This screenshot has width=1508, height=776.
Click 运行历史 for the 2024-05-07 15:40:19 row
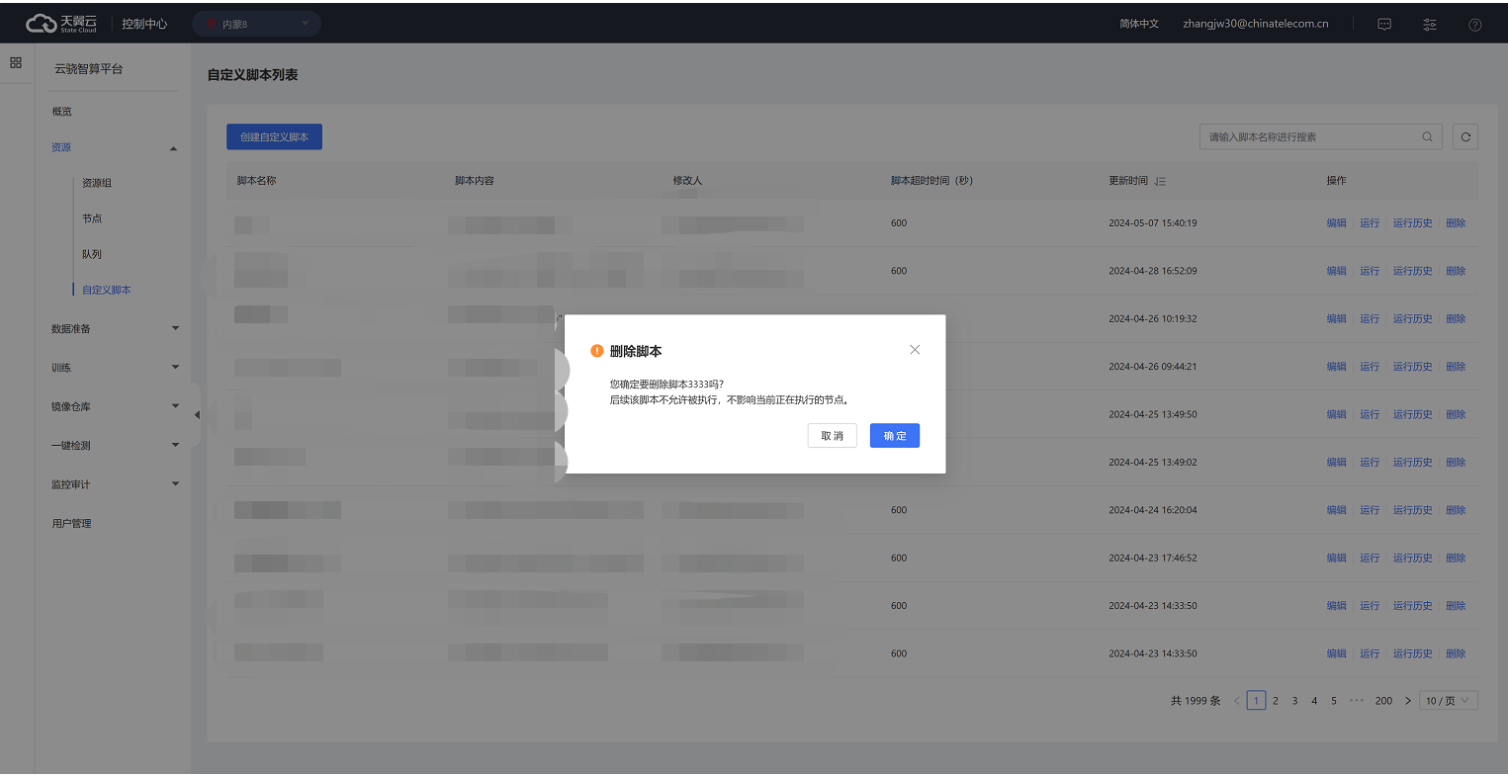click(1413, 223)
